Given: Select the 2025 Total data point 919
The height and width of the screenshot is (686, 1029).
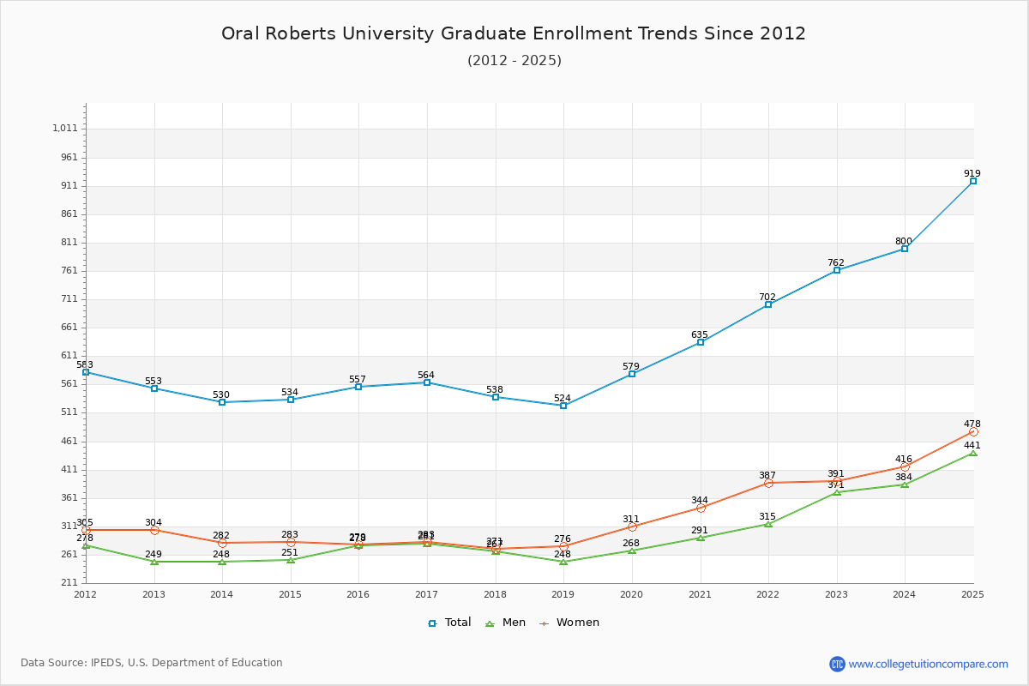Looking at the screenshot, I should pyautogui.click(x=973, y=181).
